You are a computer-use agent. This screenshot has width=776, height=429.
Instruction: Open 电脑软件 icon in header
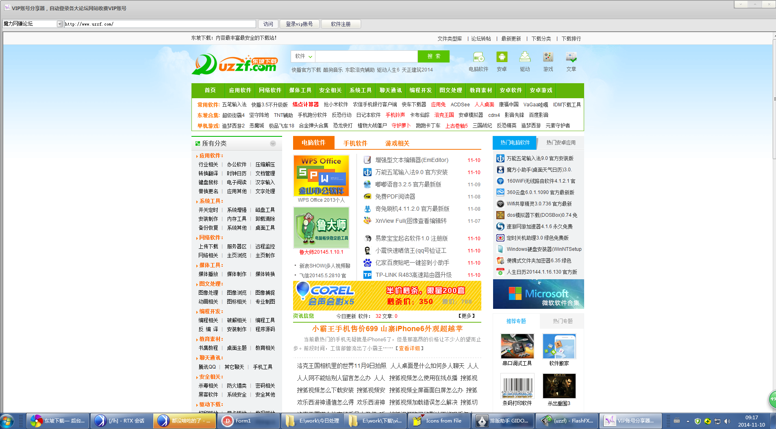[478, 57]
